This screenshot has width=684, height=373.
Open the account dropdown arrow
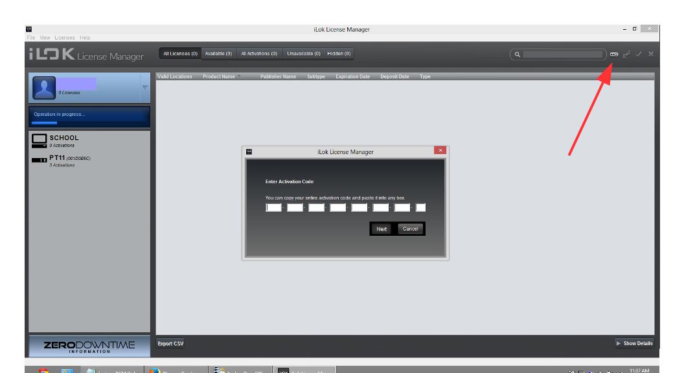click(145, 87)
